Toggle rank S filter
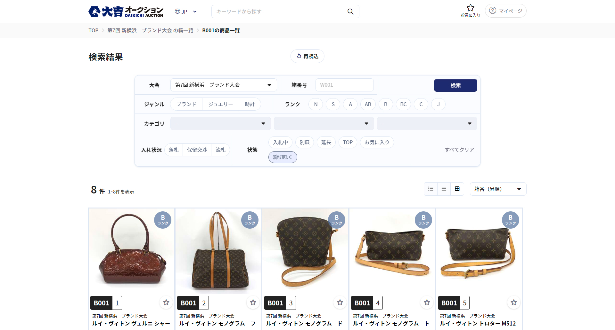615x330 pixels. [333, 104]
